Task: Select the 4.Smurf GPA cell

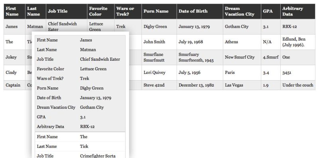Action: click(271, 57)
